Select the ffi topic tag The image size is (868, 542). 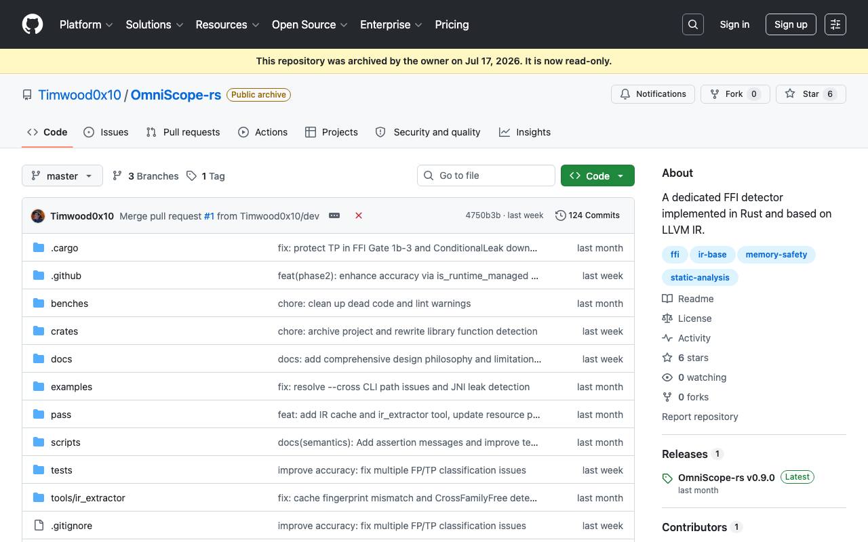(x=675, y=255)
